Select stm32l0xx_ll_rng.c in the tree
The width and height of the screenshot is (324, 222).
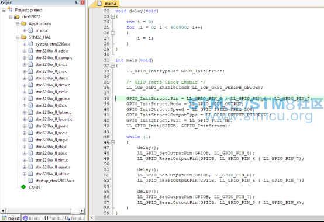[51, 140]
